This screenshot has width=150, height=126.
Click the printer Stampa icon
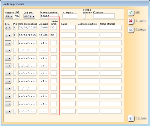(131, 30)
